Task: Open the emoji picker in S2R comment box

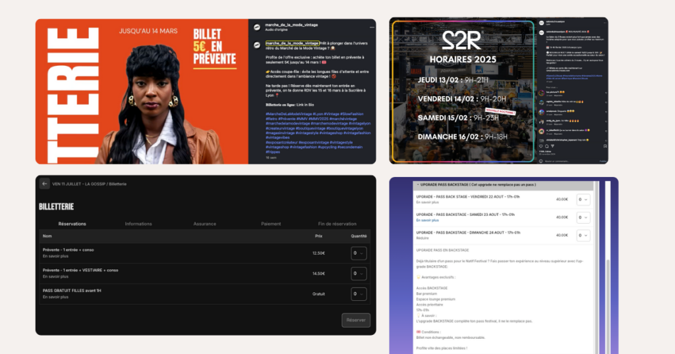Action: (541, 161)
